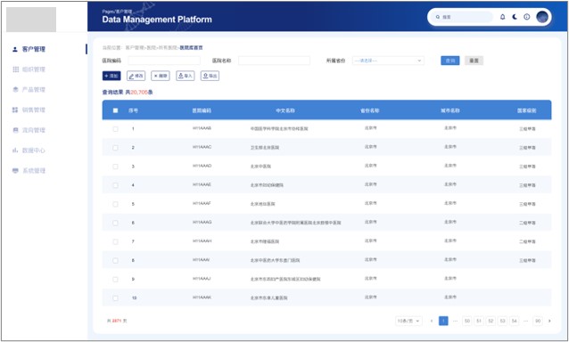Click the hospital name in row 8
Screen dimensions: 569x342
275,260
